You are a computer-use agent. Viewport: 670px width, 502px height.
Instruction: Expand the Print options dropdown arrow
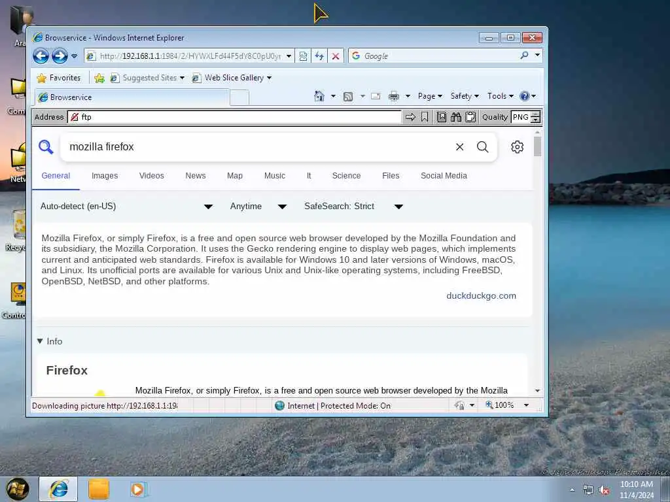click(408, 96)
